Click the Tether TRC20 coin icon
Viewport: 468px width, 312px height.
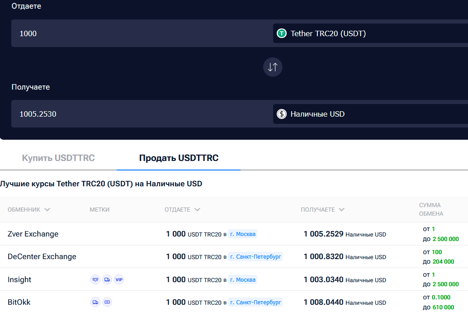(281, 33)
